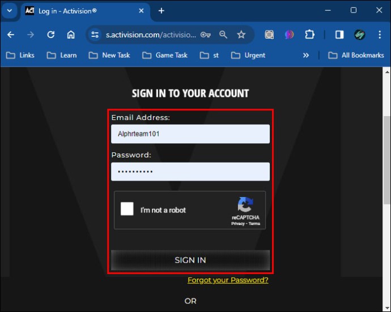This screenshot has height=312, width=391.
Task: Open a new browser tab
Action: click(161, 11)
